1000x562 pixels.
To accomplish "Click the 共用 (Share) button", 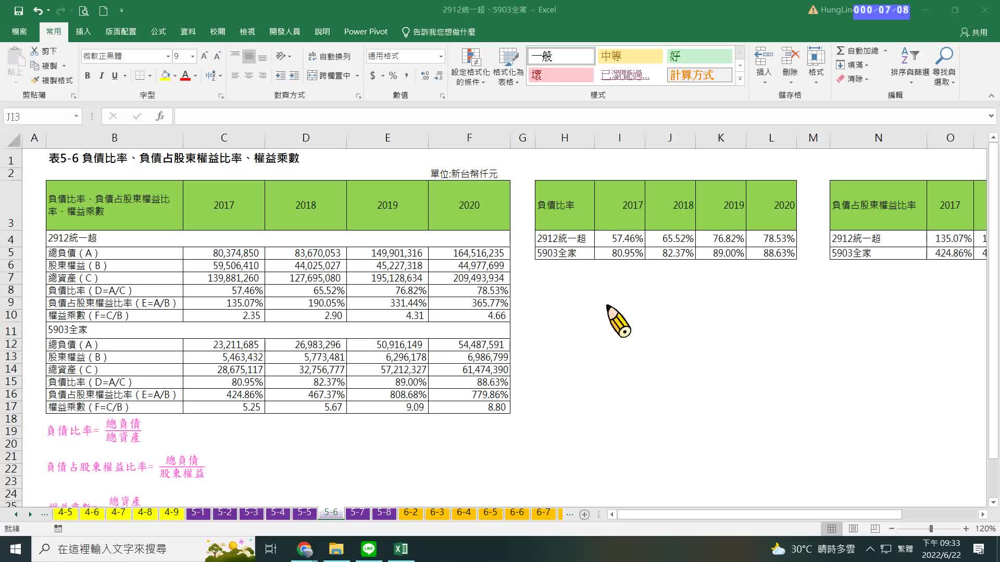I will [974, 32].
